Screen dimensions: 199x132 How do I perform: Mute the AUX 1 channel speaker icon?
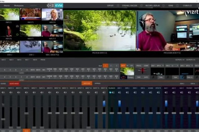[166, 92]
